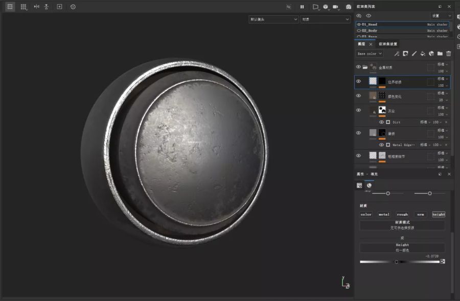The image size is (460, 301).
Task: Add a paint layer with brush icon
Action: click(414, 54)
